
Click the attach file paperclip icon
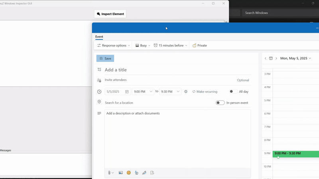pos(109,173)
